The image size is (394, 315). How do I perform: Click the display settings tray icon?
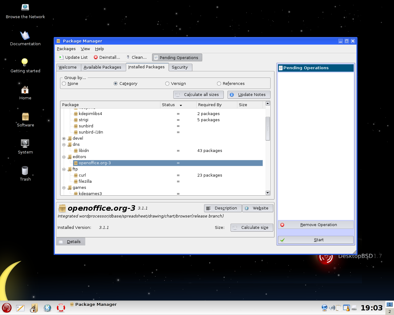[x=347, y=308]
